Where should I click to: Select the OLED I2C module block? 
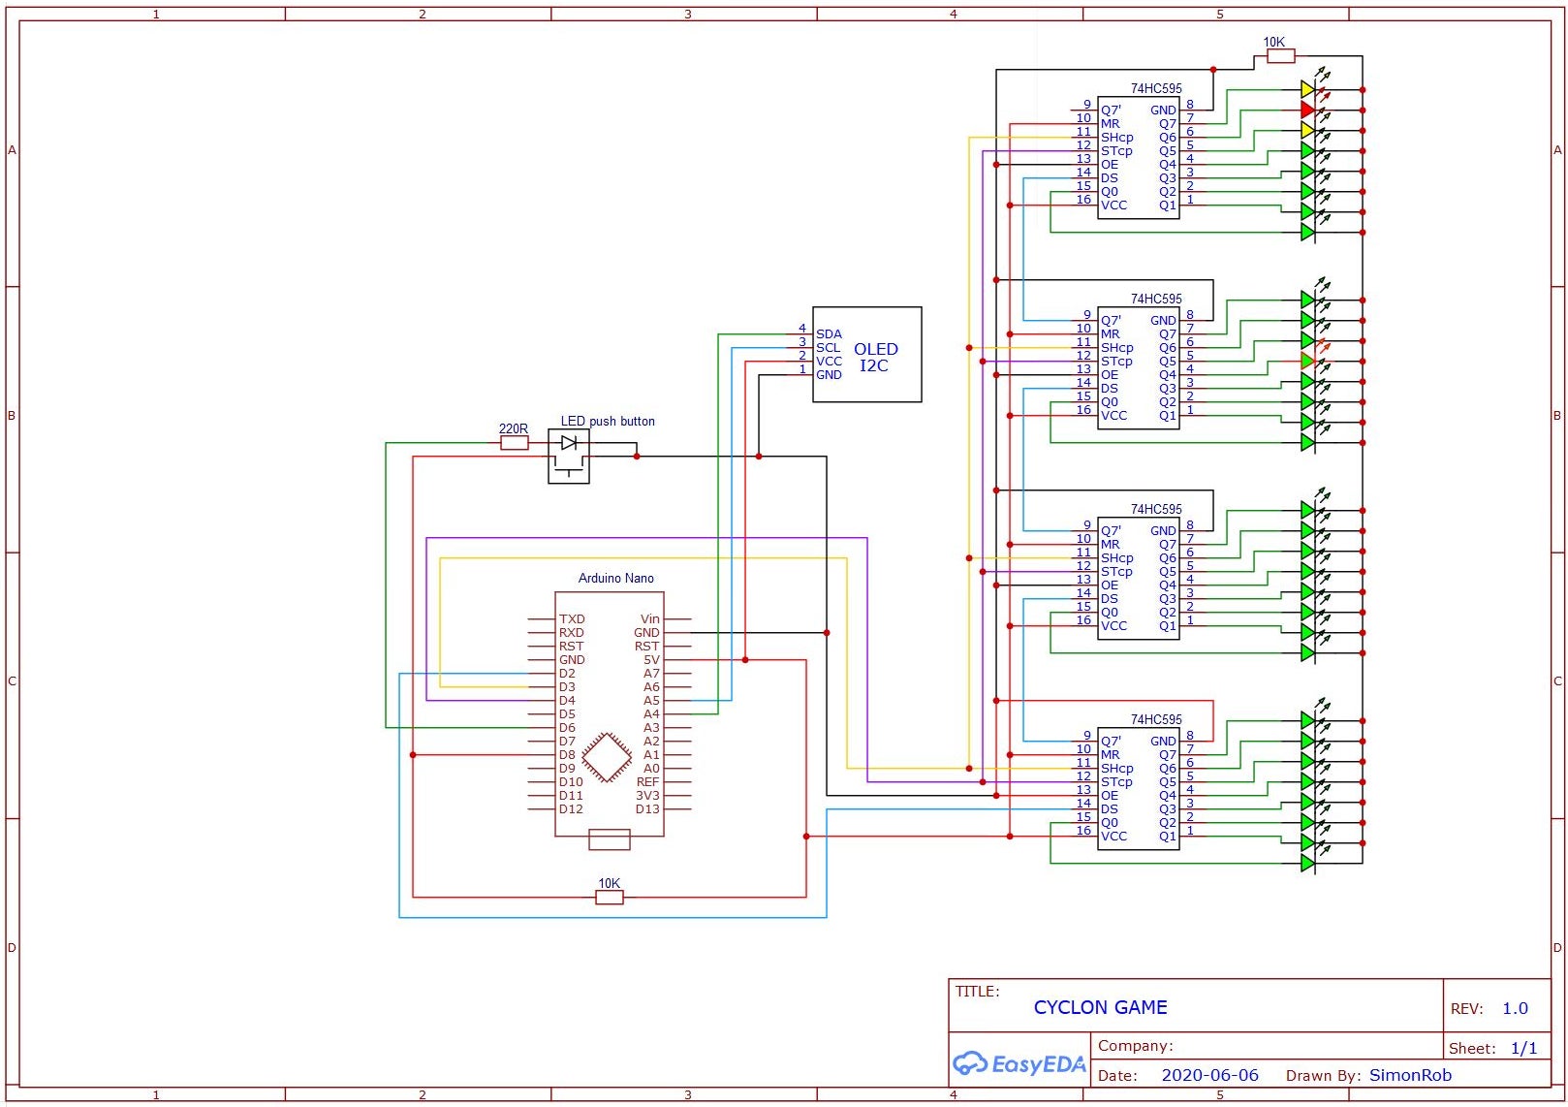[867, 355]
